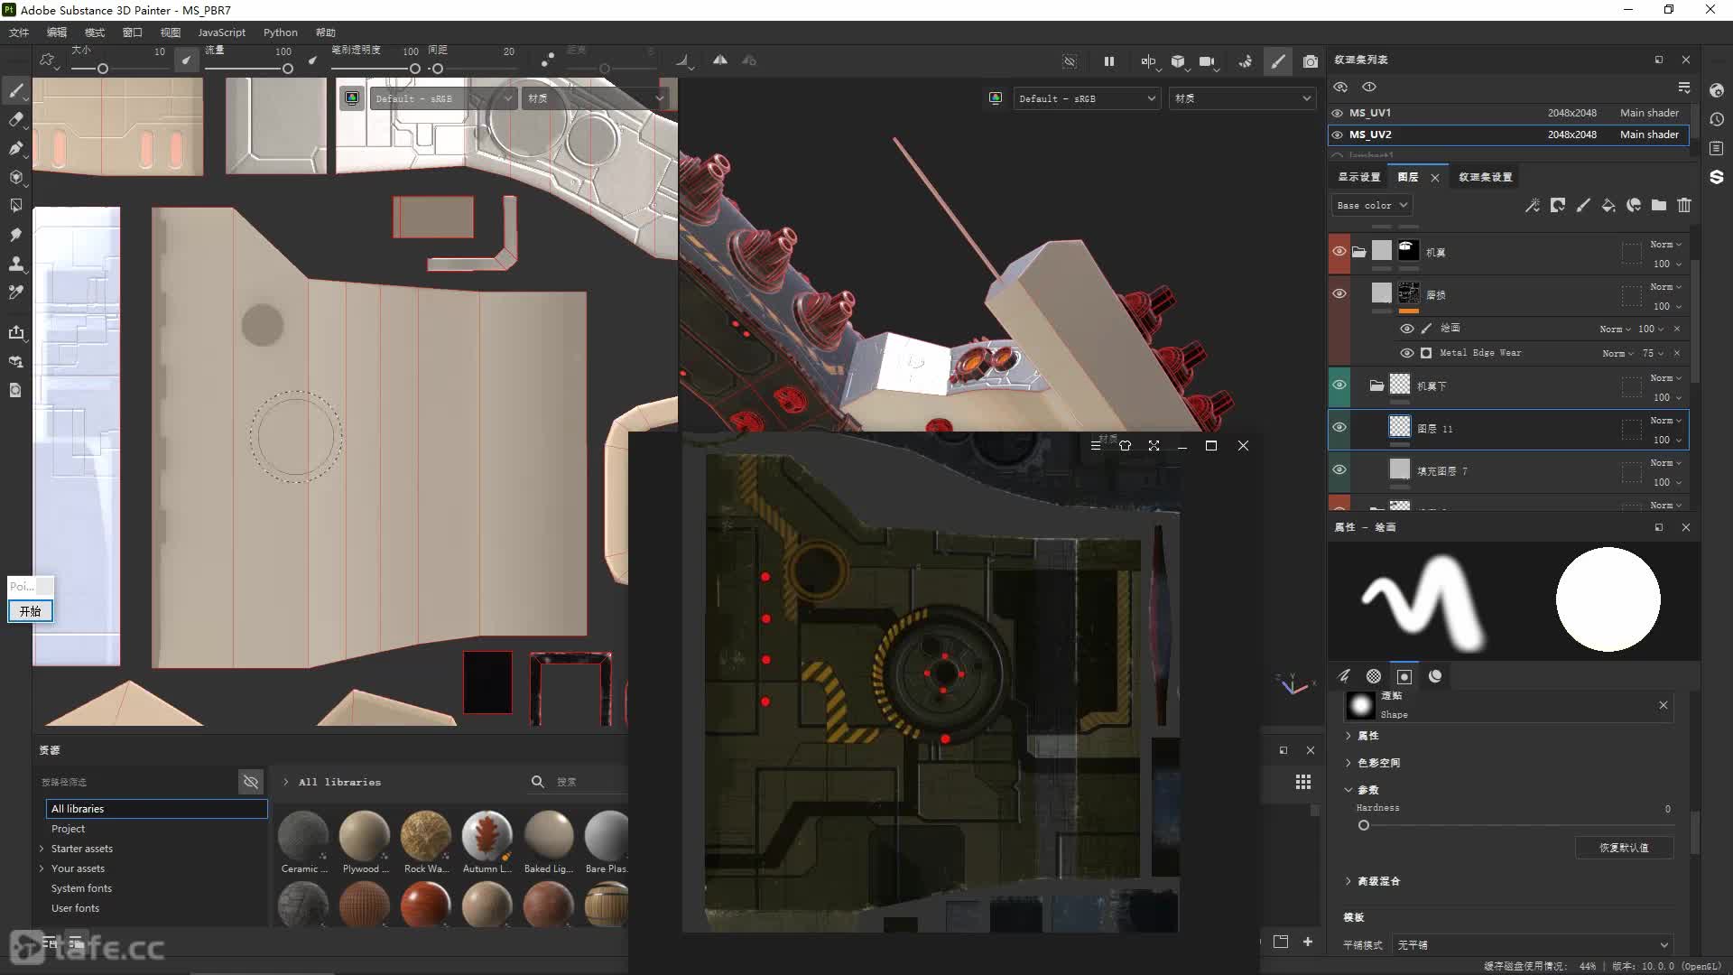
Task: Open the 编辑 menu
Action: click(x=57, y=32)
